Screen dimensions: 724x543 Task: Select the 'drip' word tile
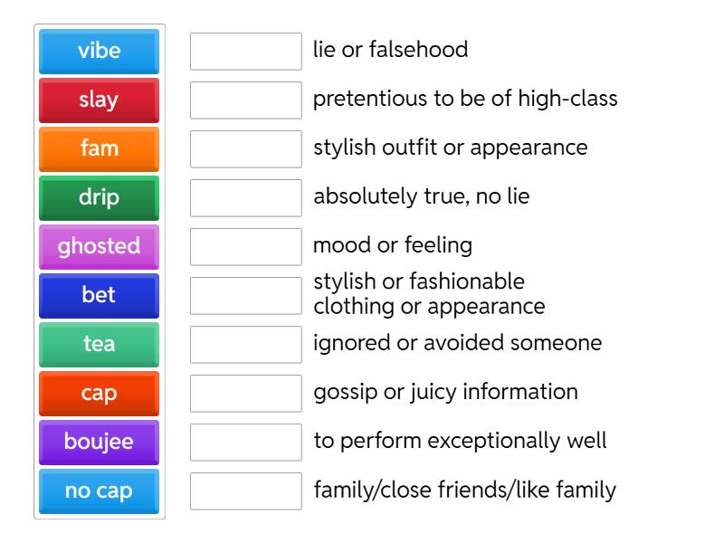(98, 197)
